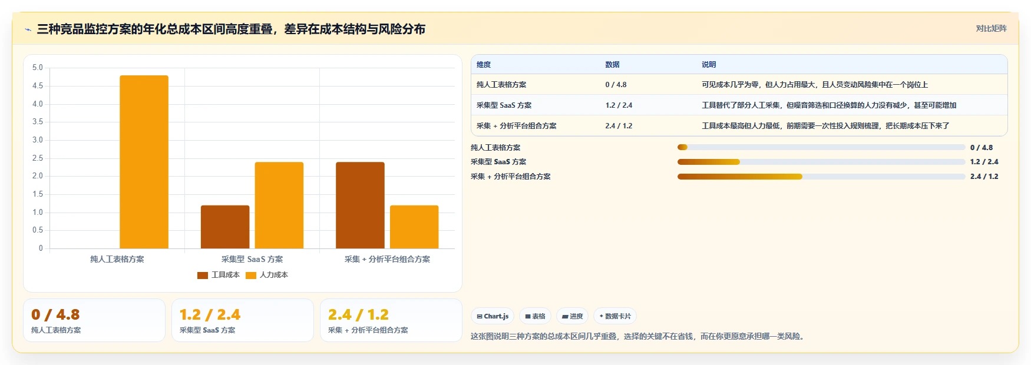1031x365 pixels.
Task: Click the caption text 这张图说明三种方案
Action: [x=639, y=336]
